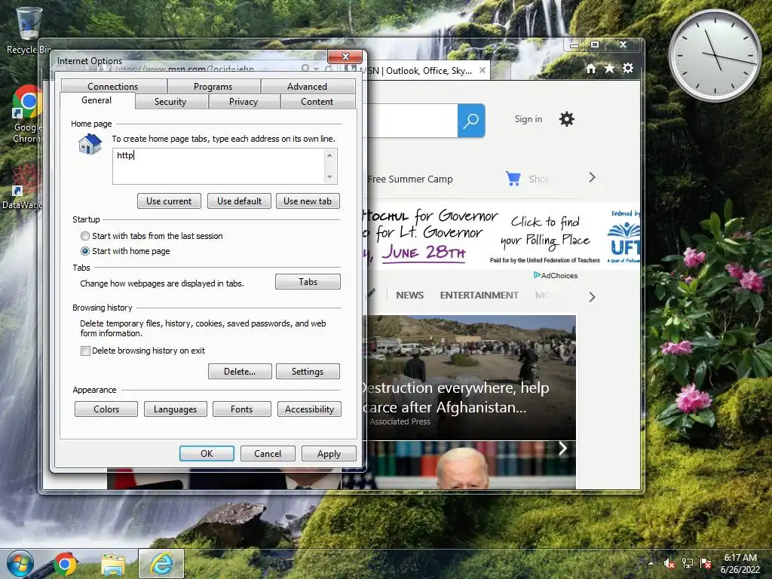This screenshot has width=772, height=579.
Task: Click in the home page address field
Action: (x=218, y=167)
